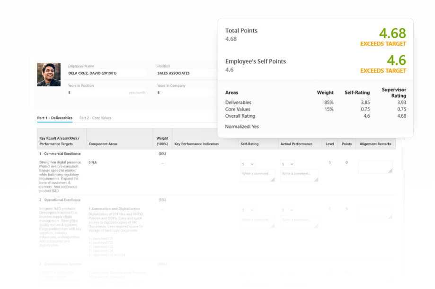Switch to Part 2 - Core Values tab
Image resolution: width=435 pixels, height=289 pixels.
click(x=95, y=118)
